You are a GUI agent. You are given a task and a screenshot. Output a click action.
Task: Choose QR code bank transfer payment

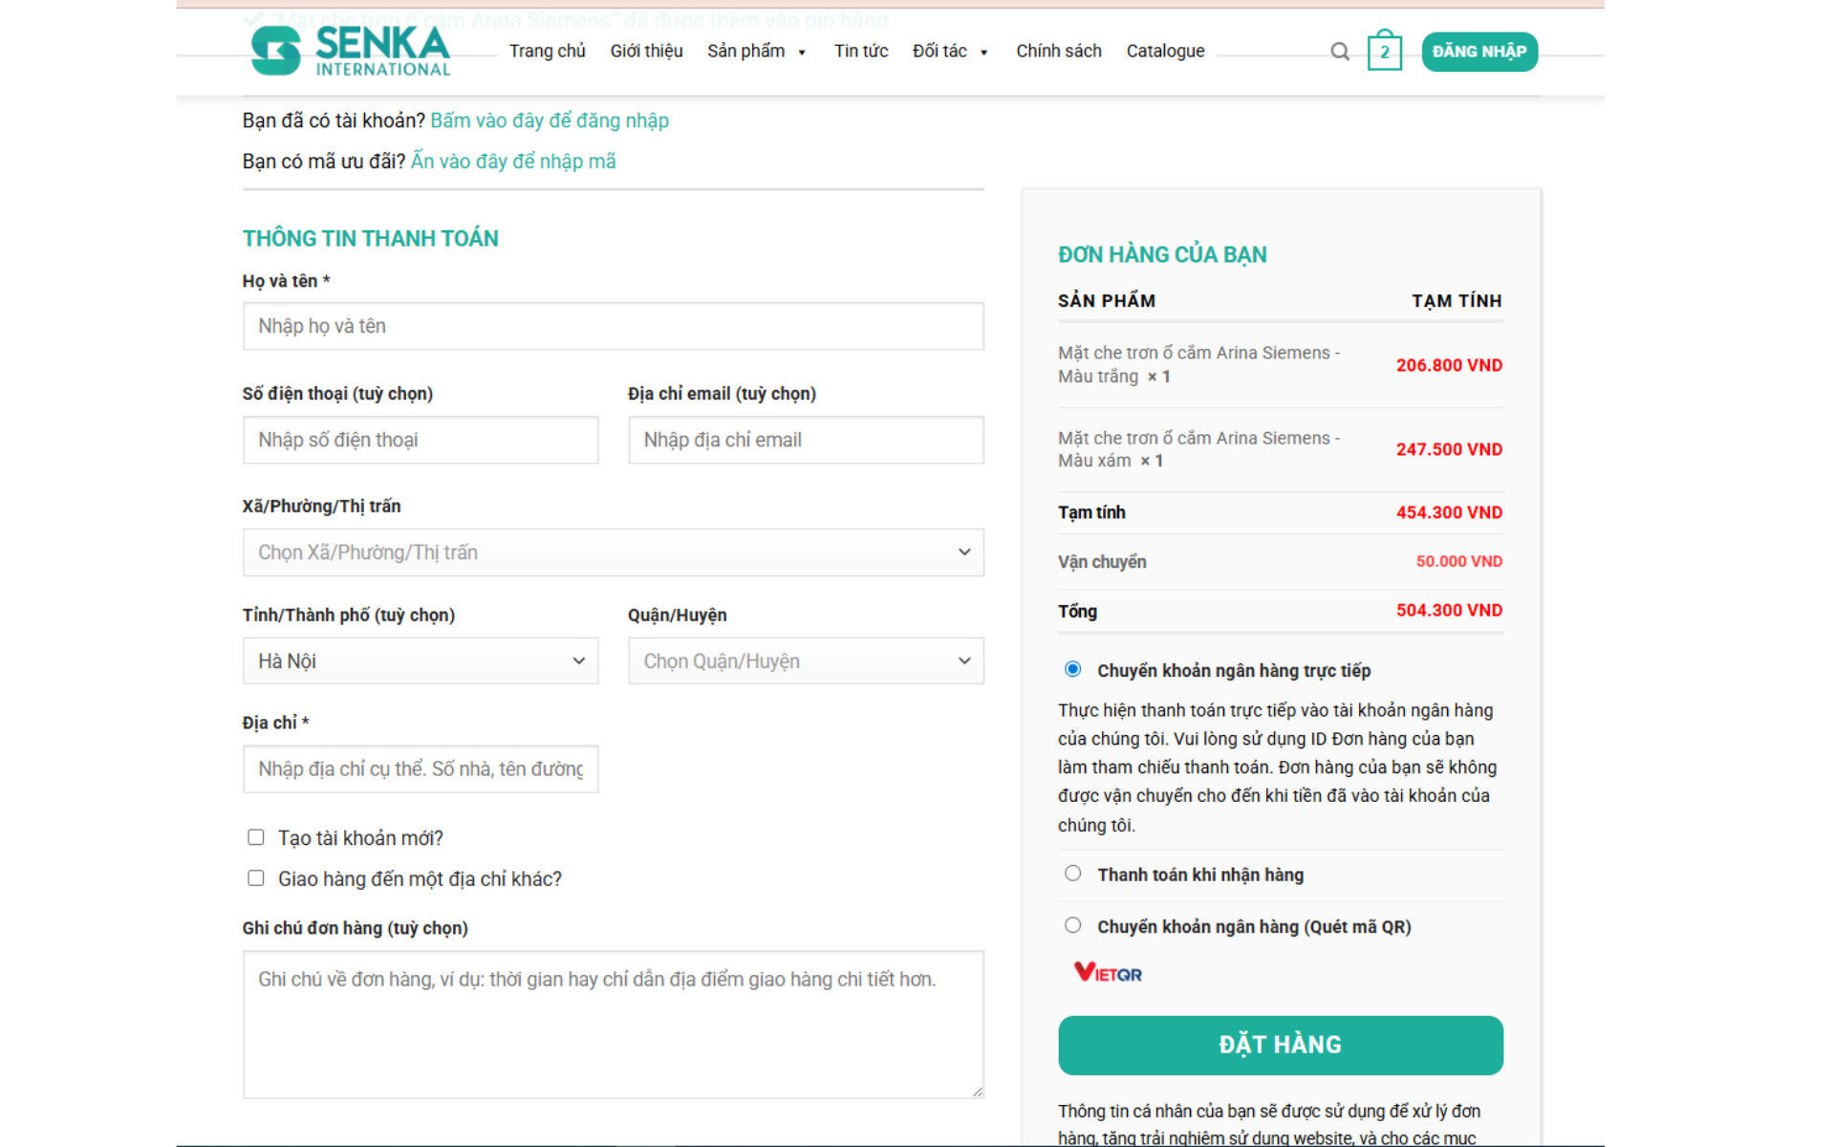click(x=1072, y=925)
